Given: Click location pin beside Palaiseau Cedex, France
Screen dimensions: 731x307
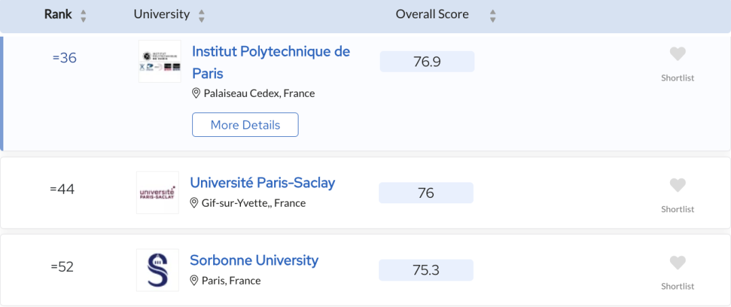Looking at the screenshot, I should (x=196, y=94).
